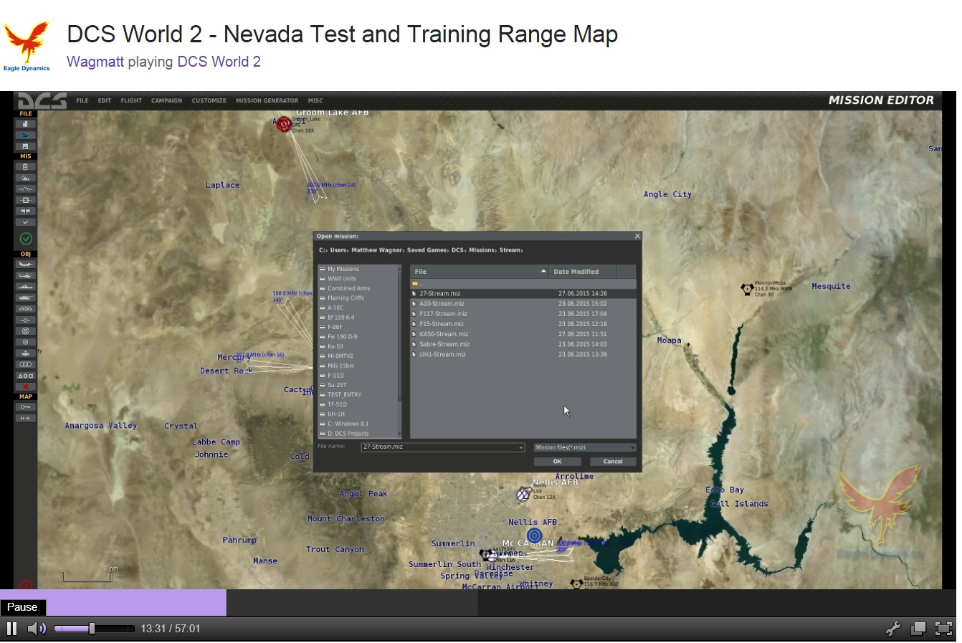
Task: Select the ship group tool under OBJ
Action: pyautogui.click(x=25, y=286)
